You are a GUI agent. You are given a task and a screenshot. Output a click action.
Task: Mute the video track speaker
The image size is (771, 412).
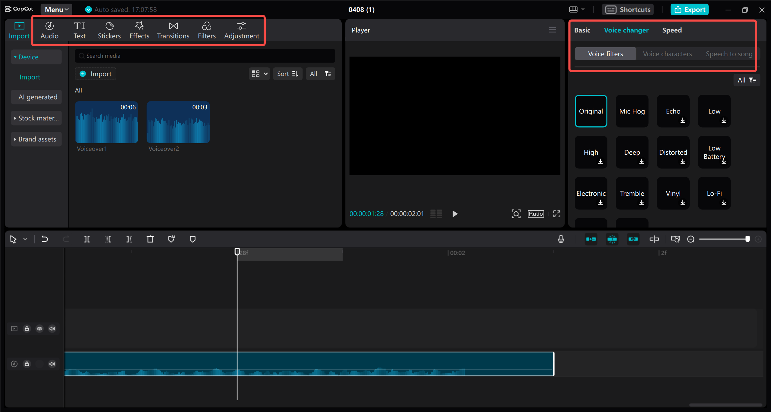(52, 328)
